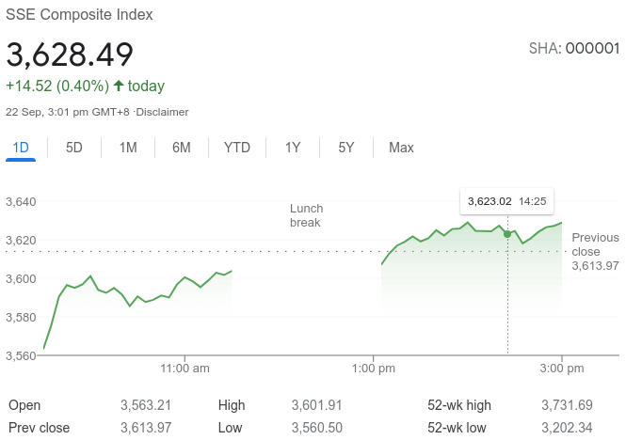The height and width of the screenshot is (440, 626).
Task: Switch to the 5D tab
Action: point(73,148)
